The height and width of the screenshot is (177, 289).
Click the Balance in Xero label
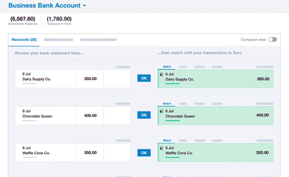click(x=59, y=24)
